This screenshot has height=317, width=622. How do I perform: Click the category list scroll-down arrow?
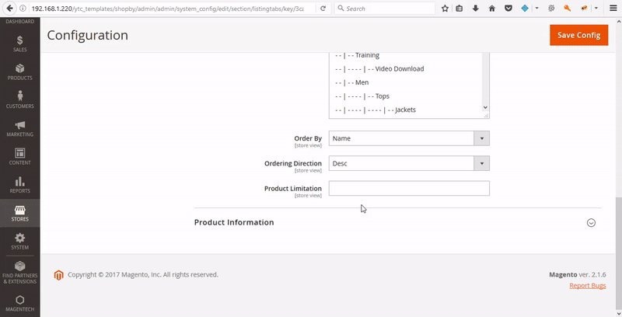coord(485,108)
